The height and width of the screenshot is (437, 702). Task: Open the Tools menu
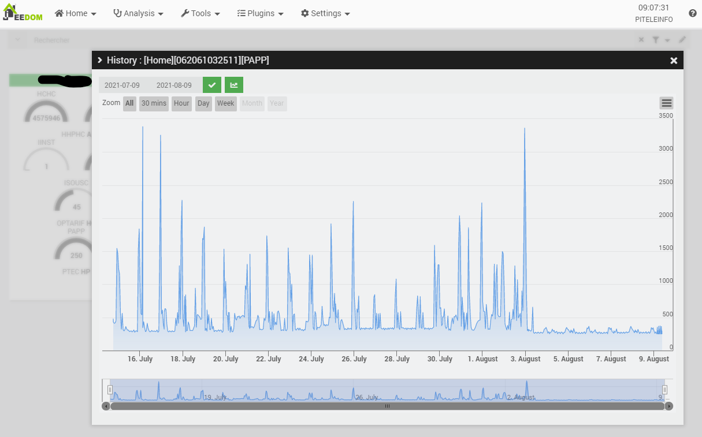tap(200, 13)
